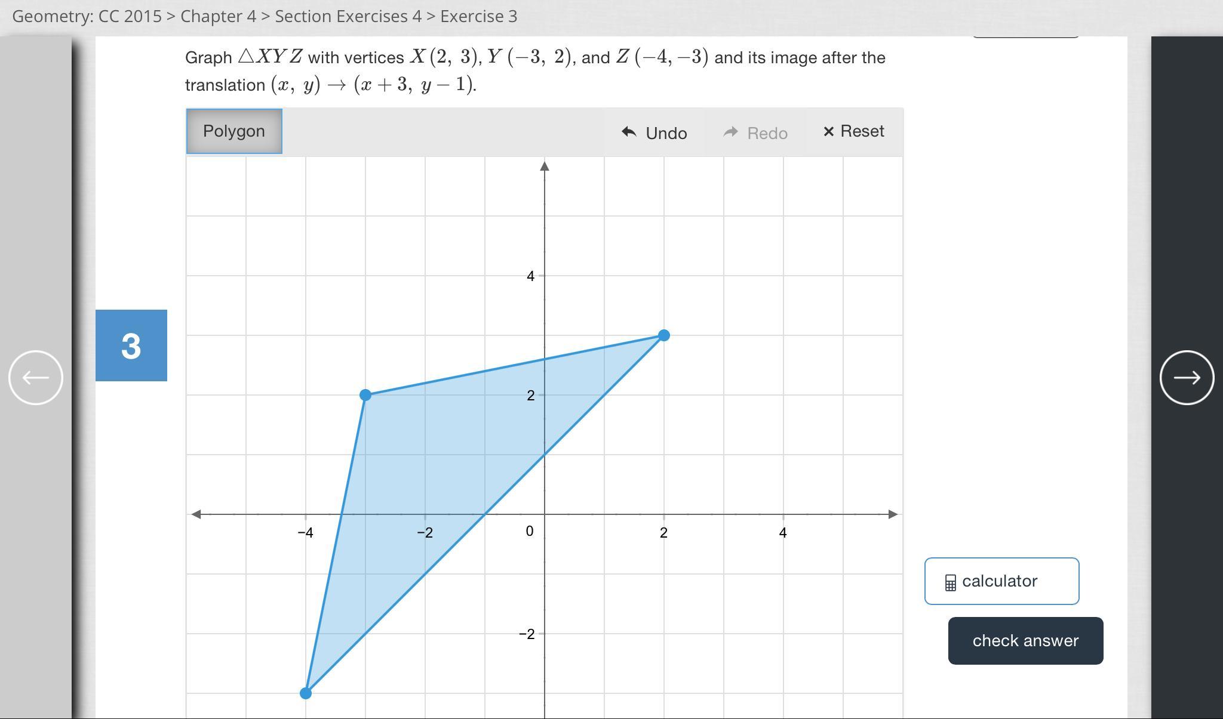Click vertex Z at point (-4, -3)
Viewport: 1223px width, 719px height.
306,693
